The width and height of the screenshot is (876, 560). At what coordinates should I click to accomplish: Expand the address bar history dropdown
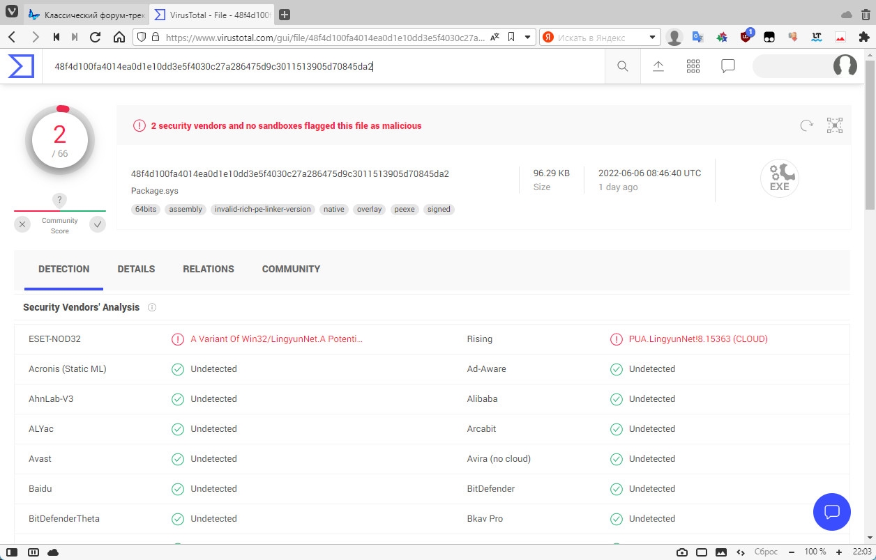tap(528, 37)
